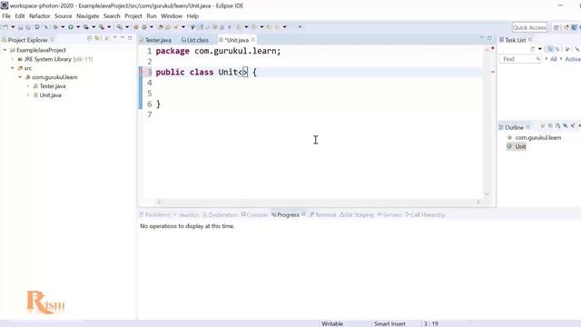Screen dimensions: 581x327
Task: Open the Source menu
Action: tap(63, 16)
